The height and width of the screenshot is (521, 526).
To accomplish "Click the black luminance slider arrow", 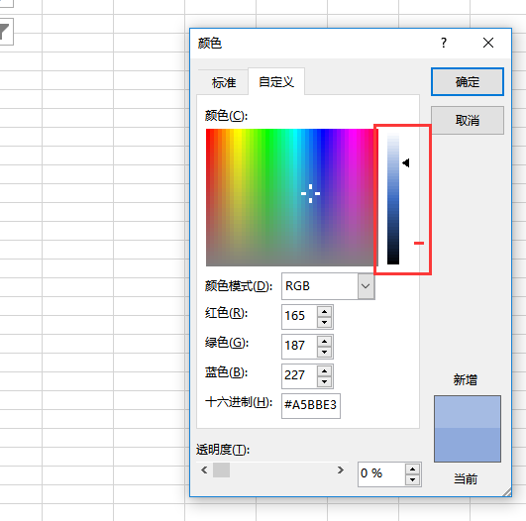I will [x=406, y=163].
